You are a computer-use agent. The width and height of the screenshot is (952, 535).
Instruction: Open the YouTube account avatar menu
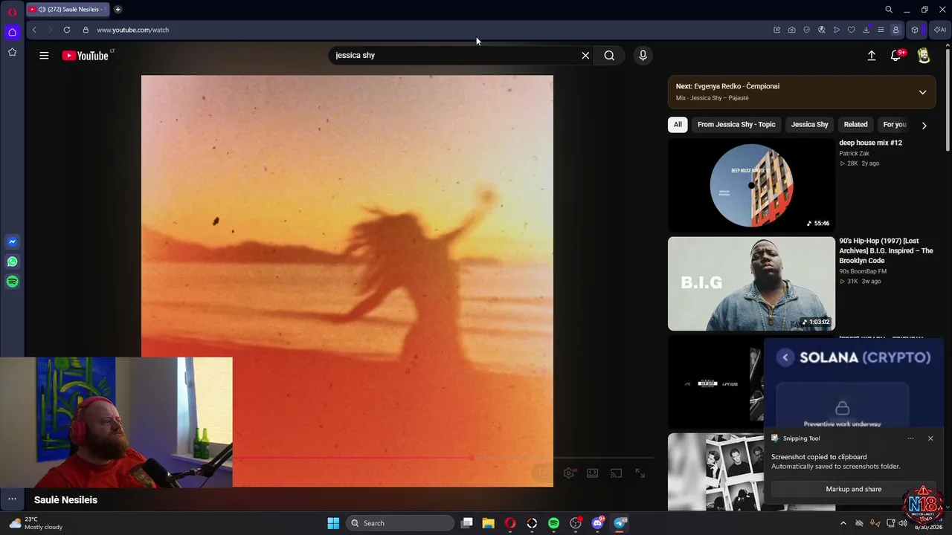924,56
